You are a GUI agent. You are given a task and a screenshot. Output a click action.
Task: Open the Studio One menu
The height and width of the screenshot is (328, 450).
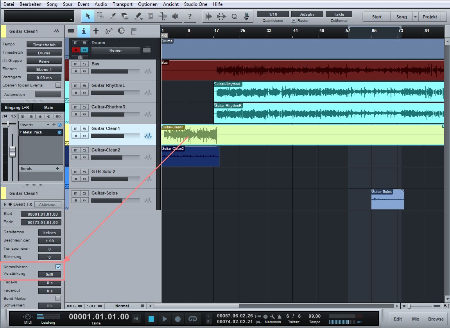[195, 4]
